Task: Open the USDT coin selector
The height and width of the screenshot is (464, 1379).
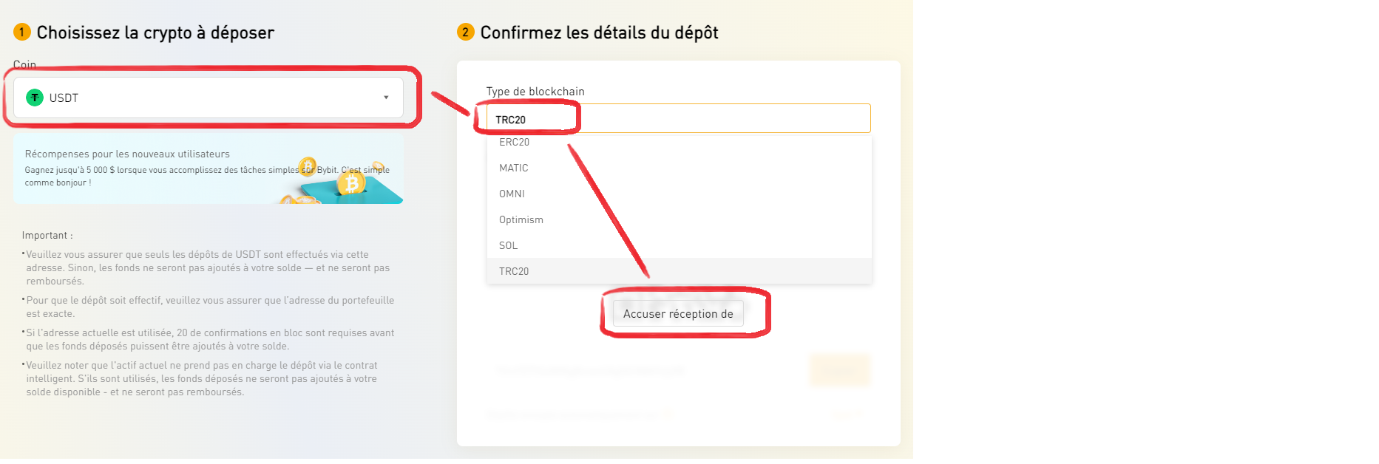Action: coord(209,98)
